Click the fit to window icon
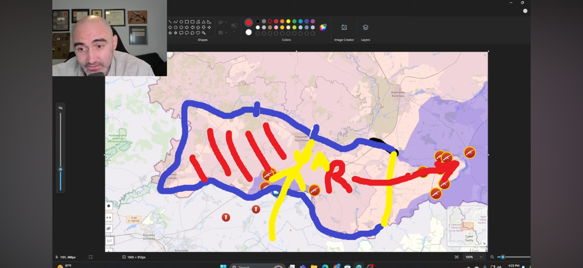 pyautogui.click(x=456, y=257)
